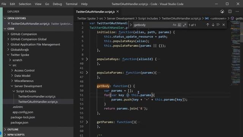Image resolution: width=243 pixels, height=137 pixels.
Task: Select the TwitterOAuthHandler.script.js editor tab
Action: pyautogui.click(x=95, y=12)
